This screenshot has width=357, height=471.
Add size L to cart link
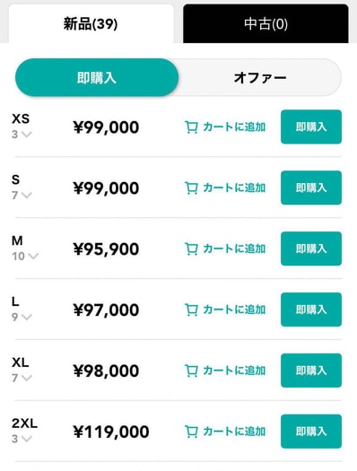coord(225,310)
